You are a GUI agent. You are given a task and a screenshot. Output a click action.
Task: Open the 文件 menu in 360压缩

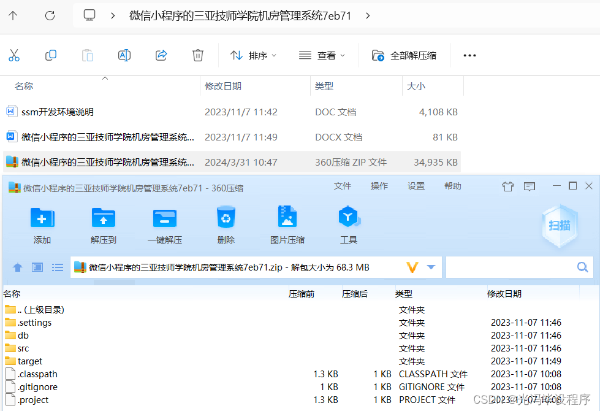[x=343, y=186]
